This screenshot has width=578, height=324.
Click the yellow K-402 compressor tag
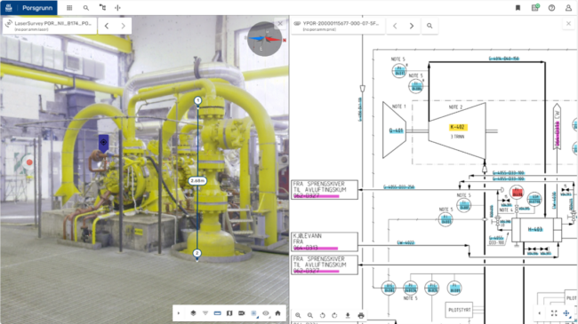[458, 128]
